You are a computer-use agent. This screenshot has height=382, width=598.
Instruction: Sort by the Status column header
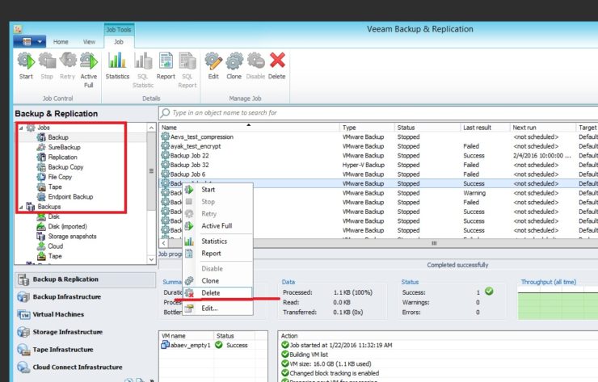point(427,128)
